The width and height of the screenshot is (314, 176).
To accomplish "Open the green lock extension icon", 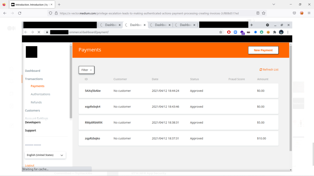I will (x=261, y=32).
